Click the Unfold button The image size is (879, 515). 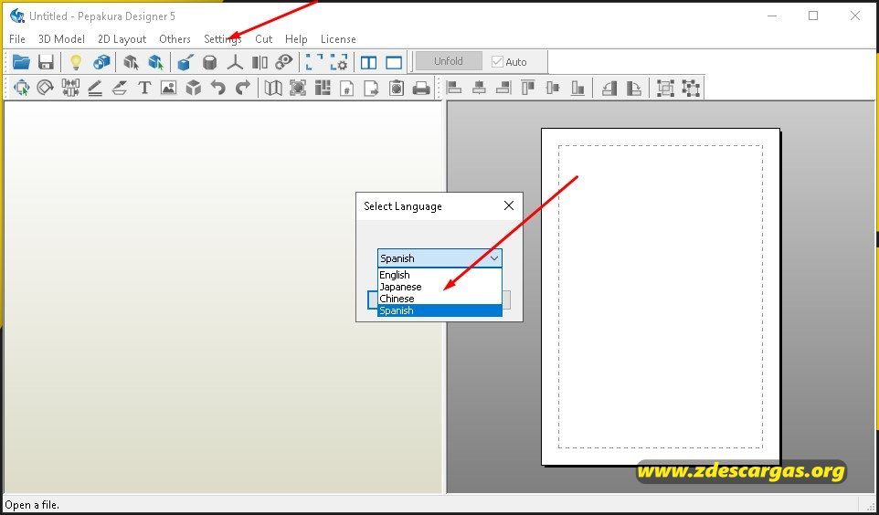click(449, 61)
